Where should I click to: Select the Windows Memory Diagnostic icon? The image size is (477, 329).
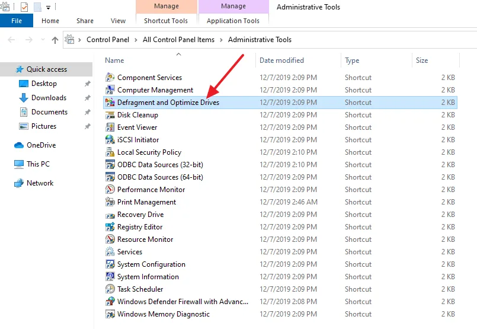(x=110, y=314)
